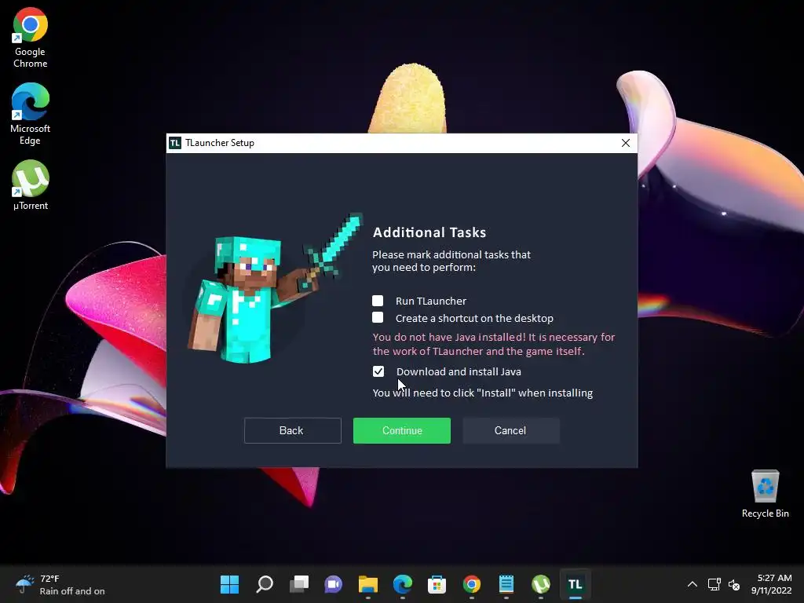Switch to µTorrent in the taskbar

541,584
